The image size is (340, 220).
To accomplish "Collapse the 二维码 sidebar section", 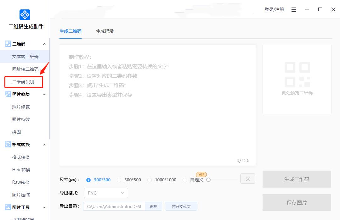I will pyautogui.click(x=44, y=44).
